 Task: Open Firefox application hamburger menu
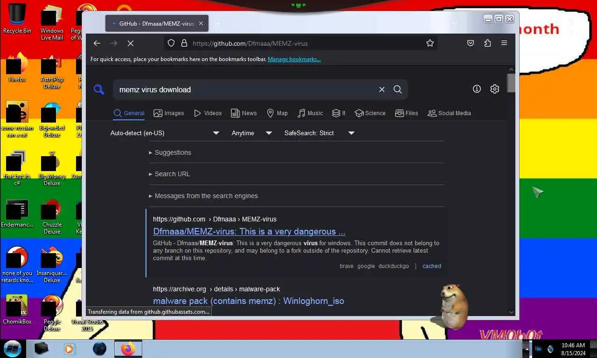coord(504,43)
